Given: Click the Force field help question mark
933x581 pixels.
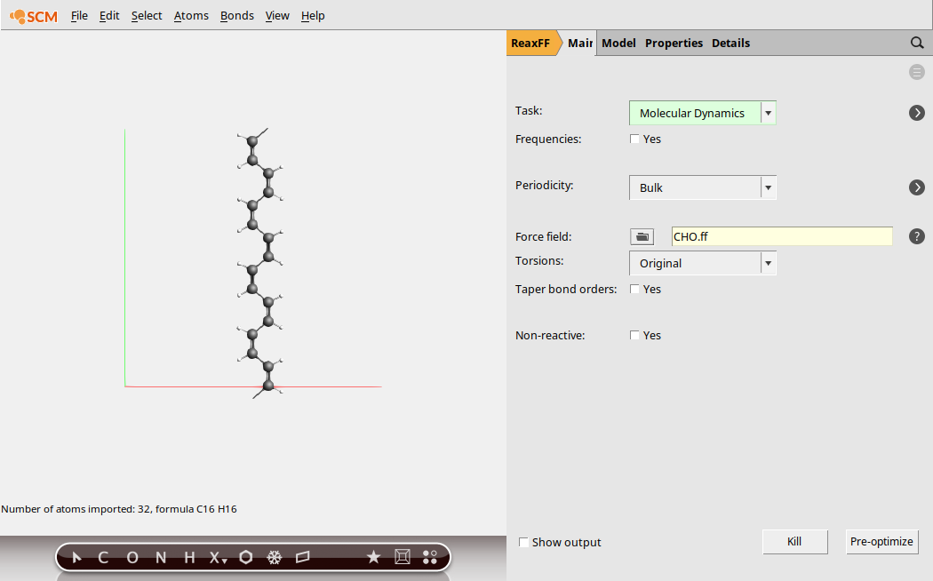Looking at the screenshot, I should point(917,236).
